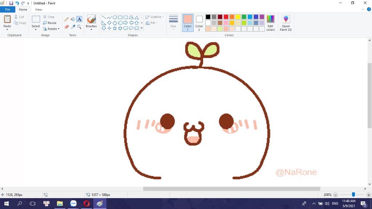This screenshot has height=209, width=372.
Task: Click the Redo arrow in title bar
Action: (x=23, y=3)
